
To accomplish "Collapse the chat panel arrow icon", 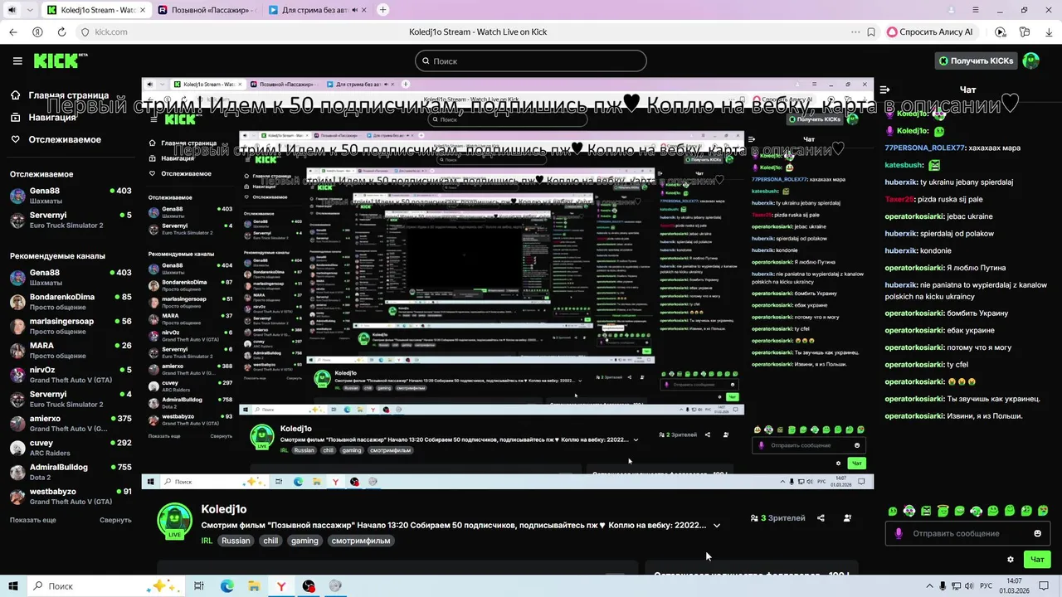I will tap(884, 90).
